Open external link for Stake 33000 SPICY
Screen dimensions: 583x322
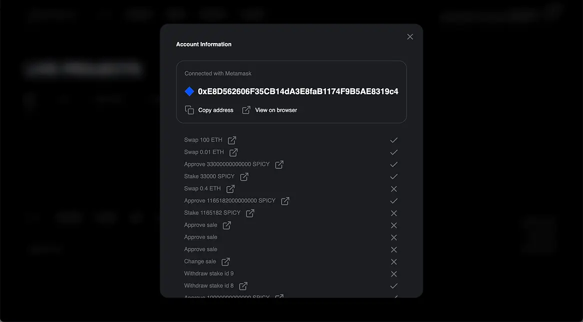[x=244, y=177]
